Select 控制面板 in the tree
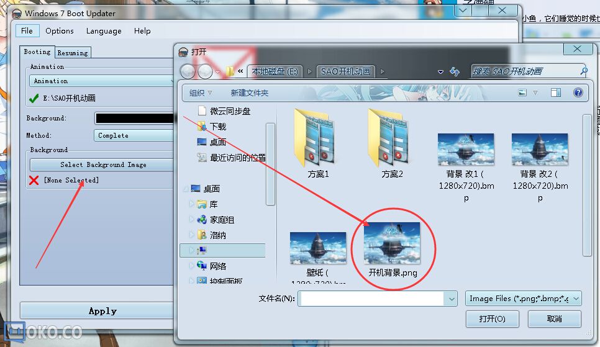 tap(225, 281)
